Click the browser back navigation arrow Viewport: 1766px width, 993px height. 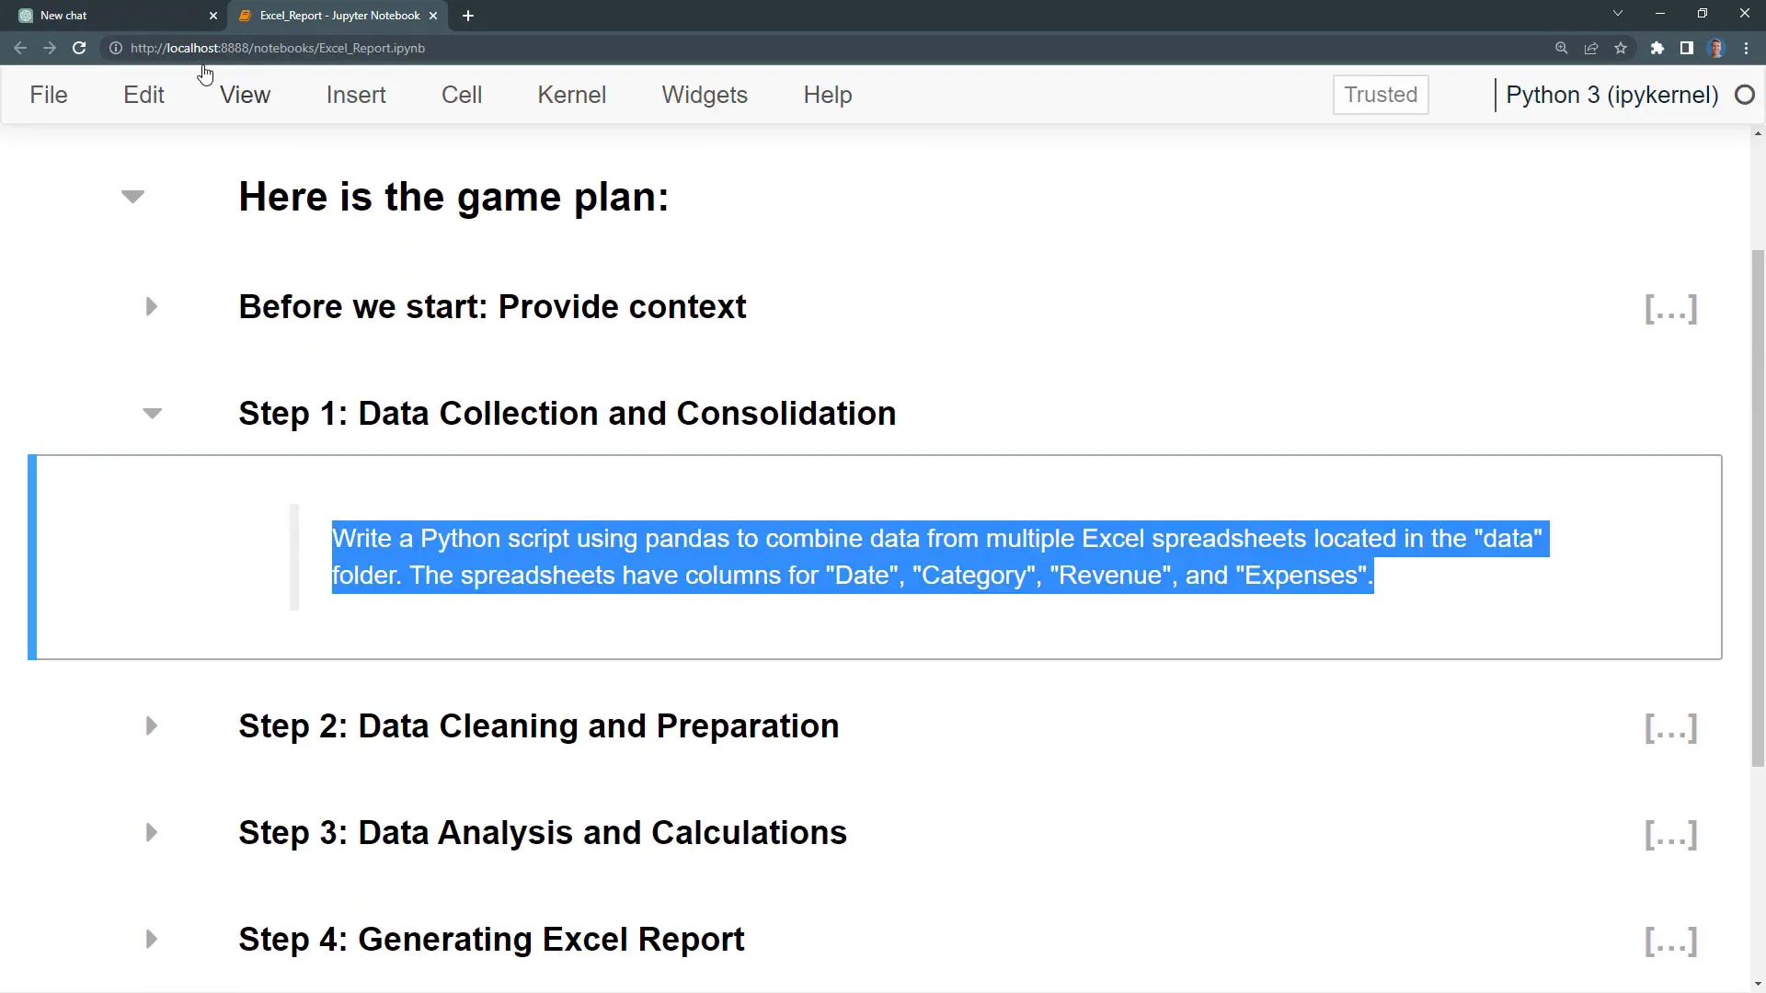pos(19,48)
